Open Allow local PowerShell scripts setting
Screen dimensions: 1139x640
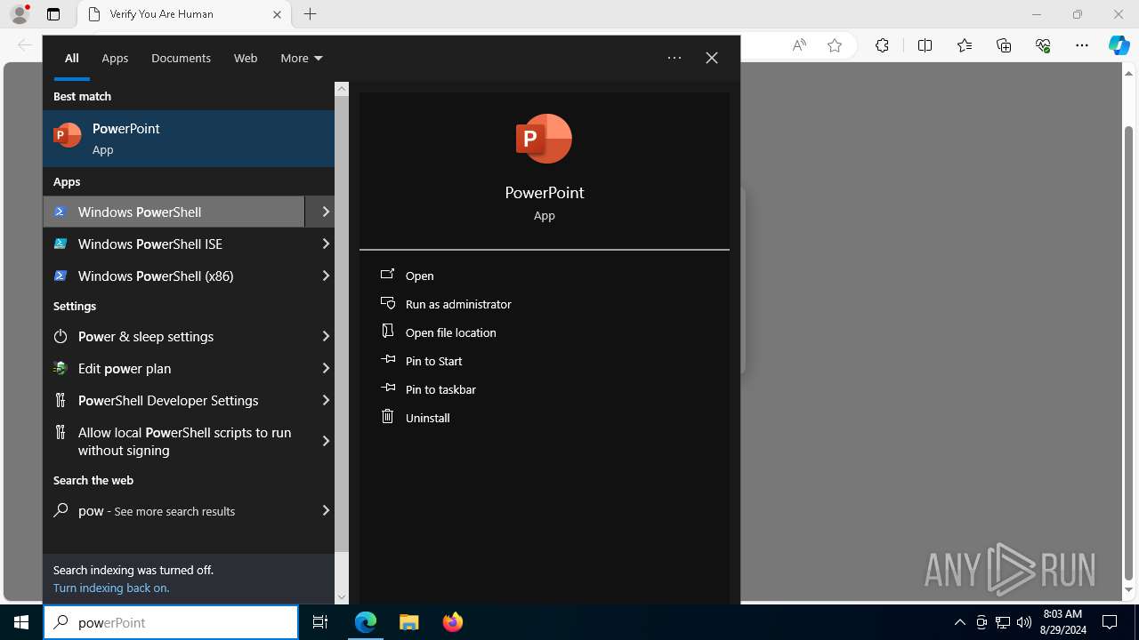174,441
